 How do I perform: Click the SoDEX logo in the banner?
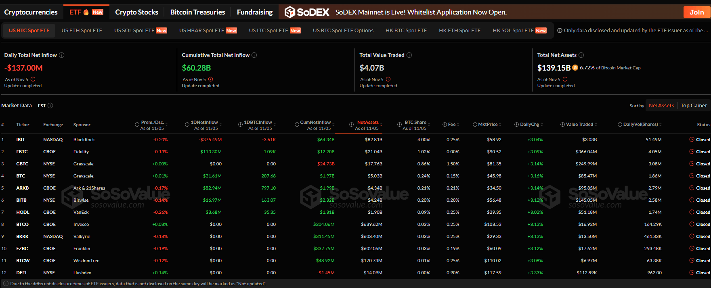point(307,12)
